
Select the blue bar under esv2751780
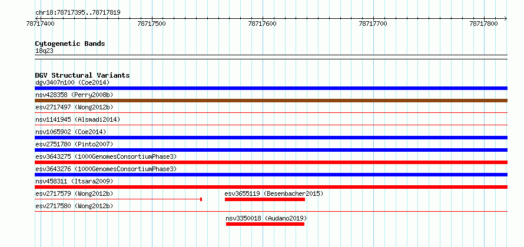271,150
